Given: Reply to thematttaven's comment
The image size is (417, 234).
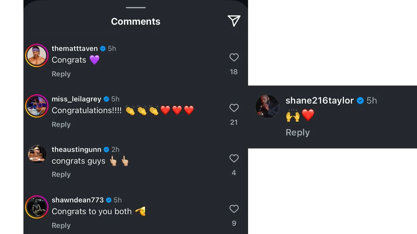Looking at the screenshot, I should (x=61, y=74).
